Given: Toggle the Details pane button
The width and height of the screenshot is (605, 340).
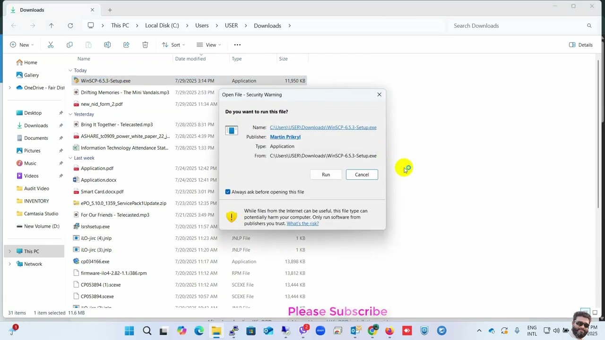Looking at the screenshot, I should (x=581, y=45).
